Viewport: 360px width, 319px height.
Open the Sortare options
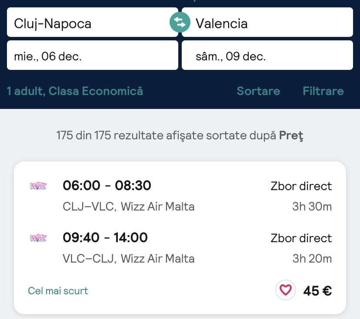coord(258,91)
